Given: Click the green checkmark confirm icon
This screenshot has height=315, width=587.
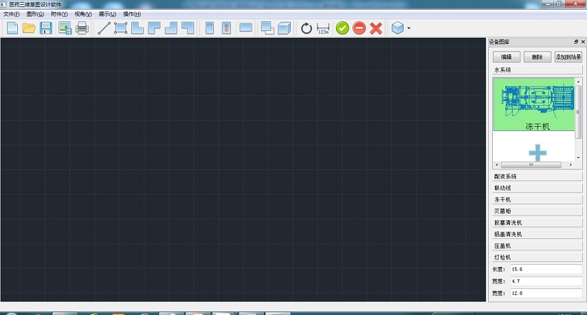Looking at the screenshot, I should (342, 28).
